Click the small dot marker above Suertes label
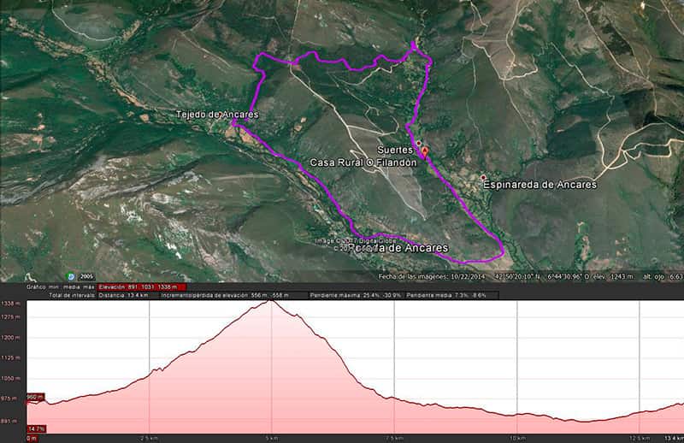This screenshot has height=443, width=684. (x=419, y=143)
